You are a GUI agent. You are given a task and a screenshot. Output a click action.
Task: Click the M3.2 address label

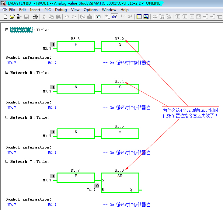click(x=120, y=39)
